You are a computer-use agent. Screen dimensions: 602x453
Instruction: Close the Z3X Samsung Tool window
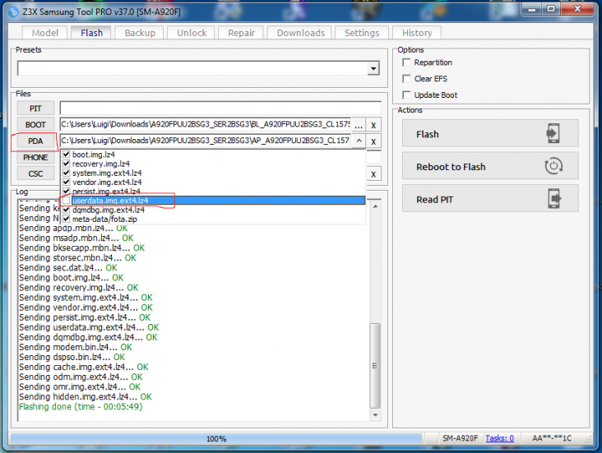coord(577,9)
